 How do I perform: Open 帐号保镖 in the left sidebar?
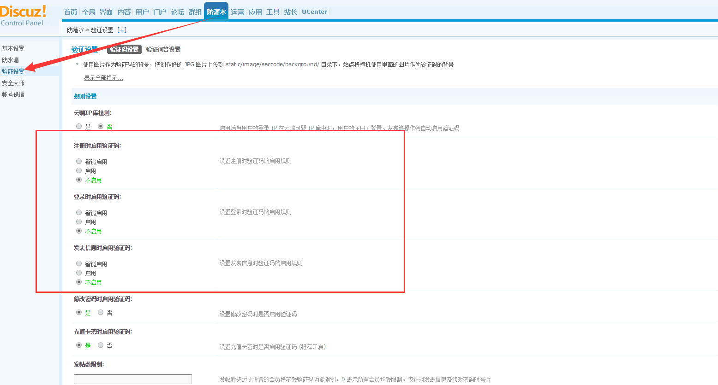[x=13, y=94]
